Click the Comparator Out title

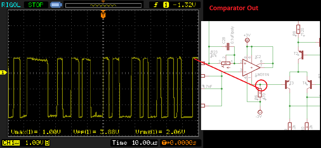pyautogui.click(x=234, y=8)
